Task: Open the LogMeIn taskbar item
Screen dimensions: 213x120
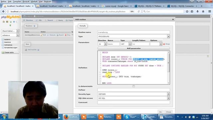Action: (149, 117)
